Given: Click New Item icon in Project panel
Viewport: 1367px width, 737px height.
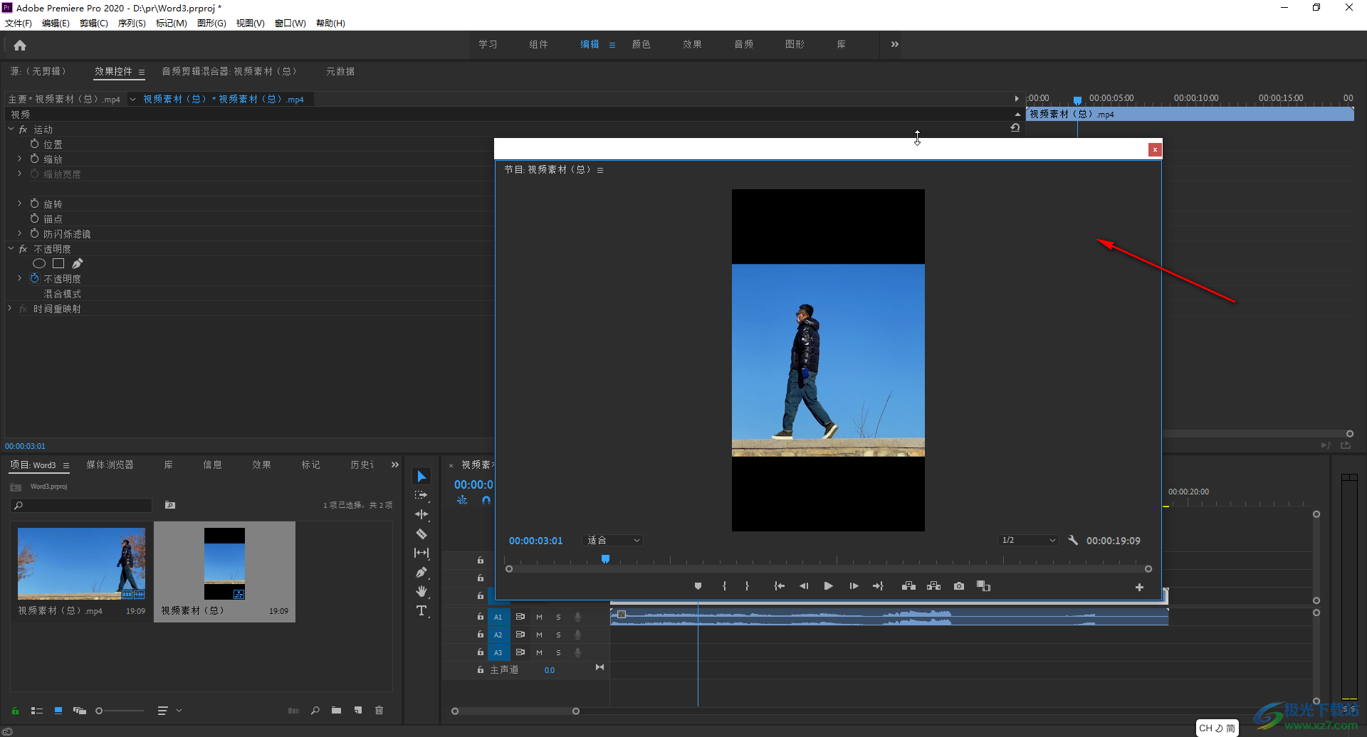Looking at the screenshot, I should pyautogui.click(x=358, y=711).
